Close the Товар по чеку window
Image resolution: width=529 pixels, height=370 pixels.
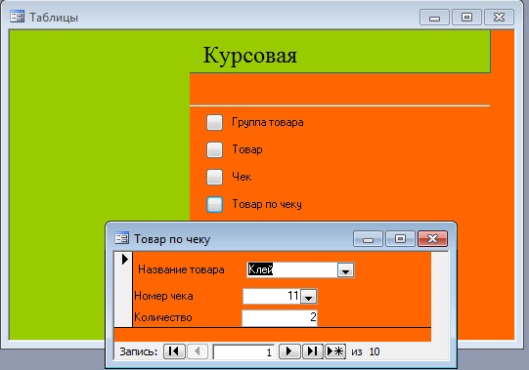click(x=432, y=238)
